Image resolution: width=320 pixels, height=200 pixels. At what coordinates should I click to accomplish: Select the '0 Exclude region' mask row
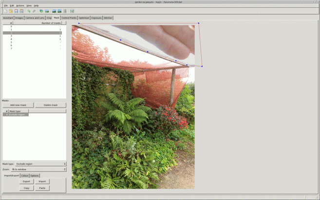pos(16,115)
